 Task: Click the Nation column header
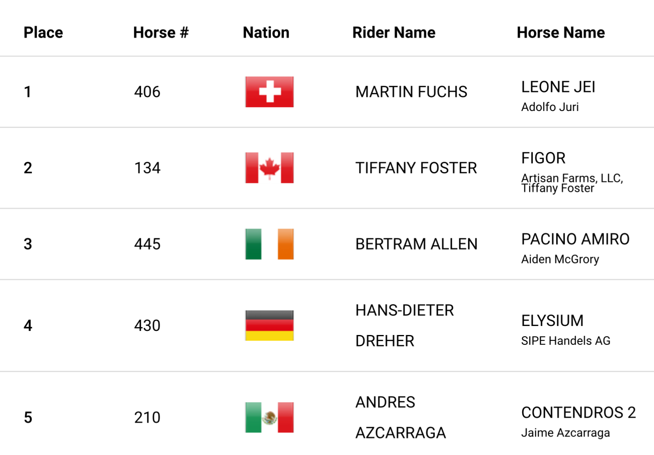[266, 33]
